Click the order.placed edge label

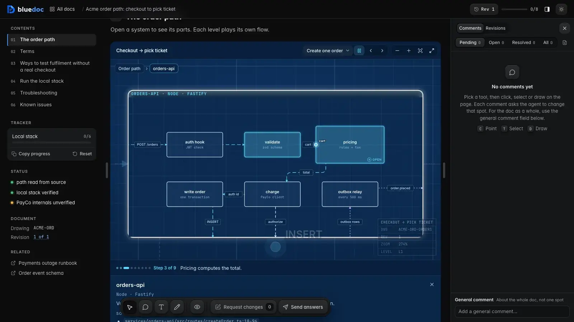[x=400, y=188]
